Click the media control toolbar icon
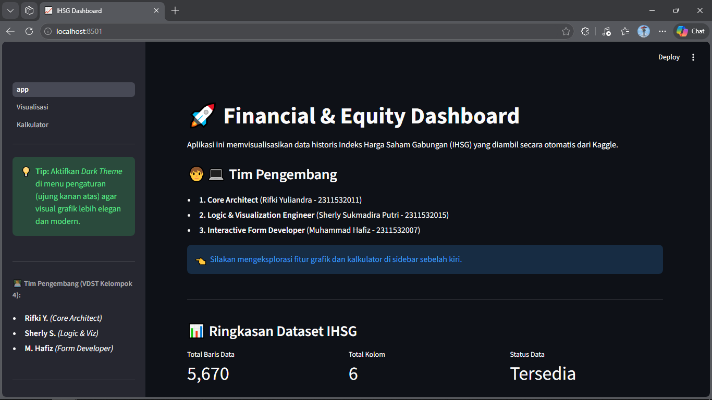 pos(606,31)
